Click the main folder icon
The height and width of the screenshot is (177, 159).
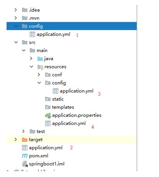point(32,51)
